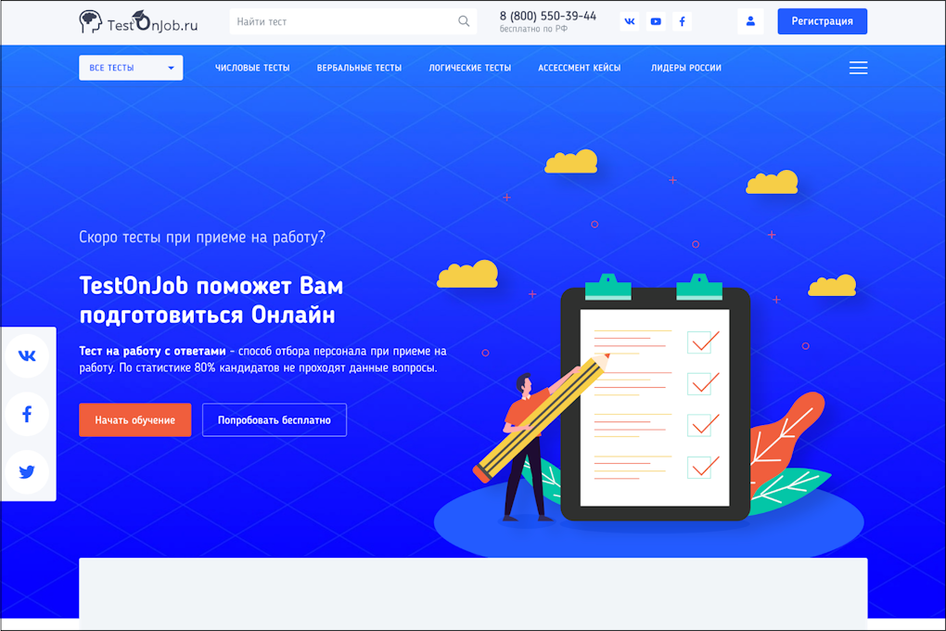Open the Facebook icon in the header
Image resolution: width=946 pixels, height=631 pixels.
pyautogui.click(x=683, y=21)
